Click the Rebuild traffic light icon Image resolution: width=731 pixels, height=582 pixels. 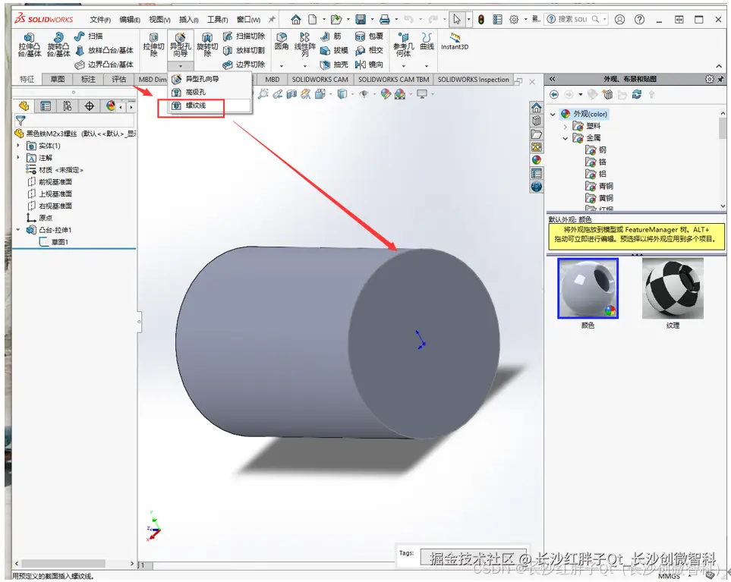(x=481, y=19)
